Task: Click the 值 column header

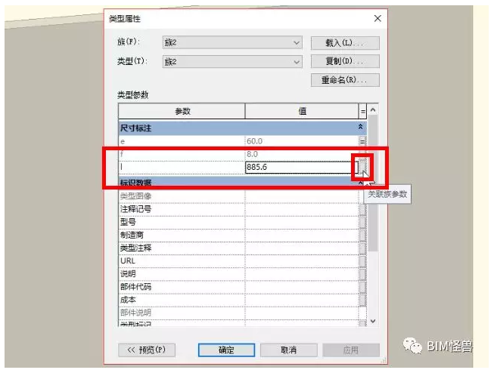Action: click(302, 111)
